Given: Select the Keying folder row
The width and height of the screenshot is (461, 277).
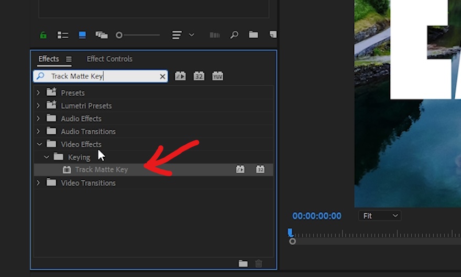Looking at the screenshot, I should pyautogui.click(x=153, y=157).
